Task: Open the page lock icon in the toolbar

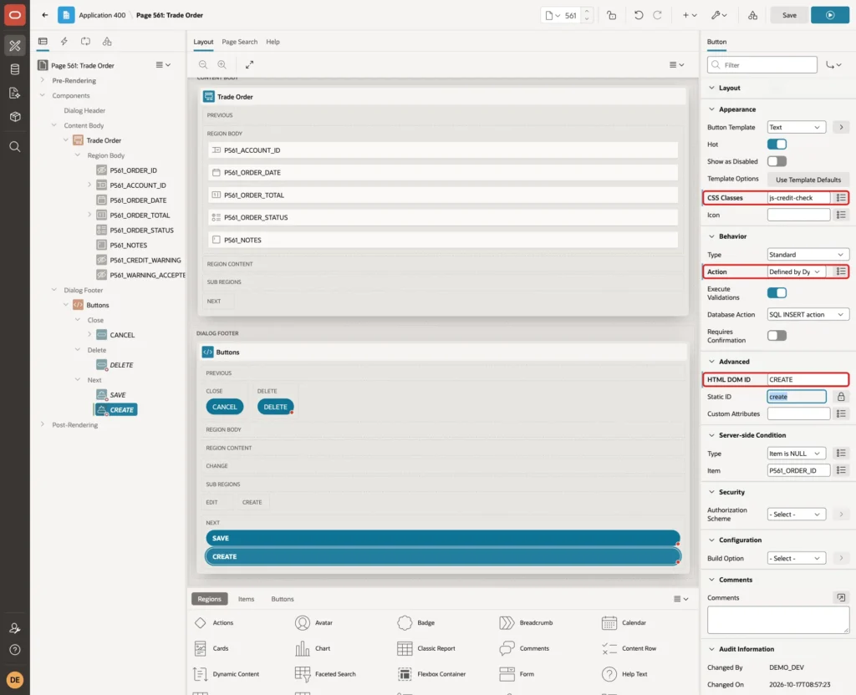Action: (x=611, y=15)
